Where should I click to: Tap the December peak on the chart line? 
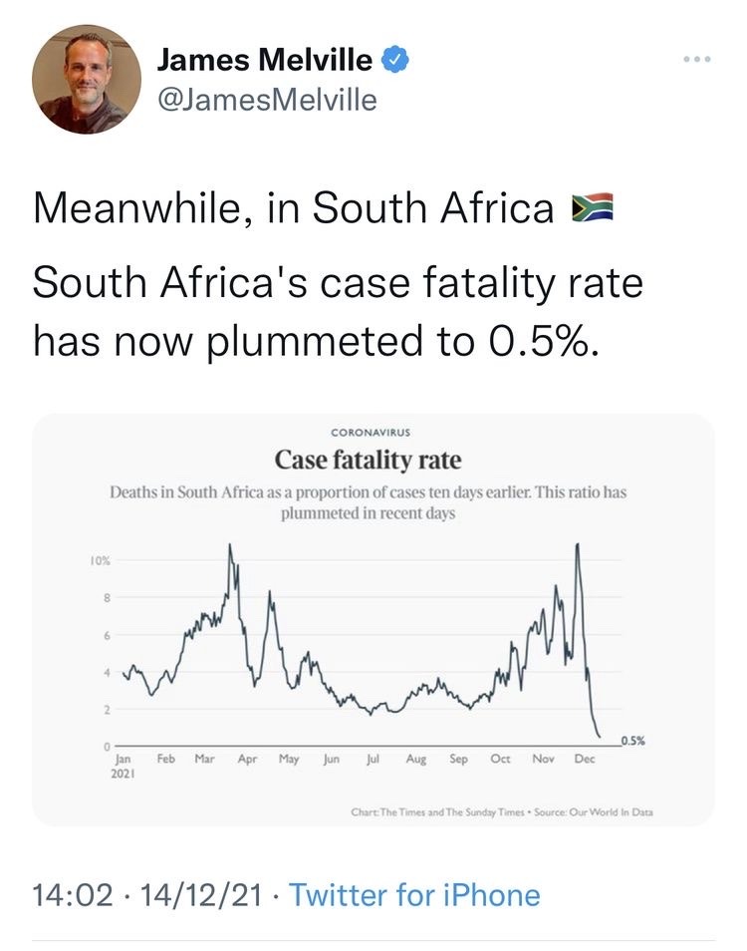[x=578, y=544]
